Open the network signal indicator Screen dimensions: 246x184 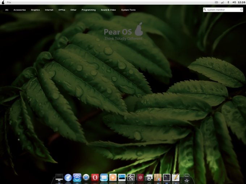[x=222, y=2]
